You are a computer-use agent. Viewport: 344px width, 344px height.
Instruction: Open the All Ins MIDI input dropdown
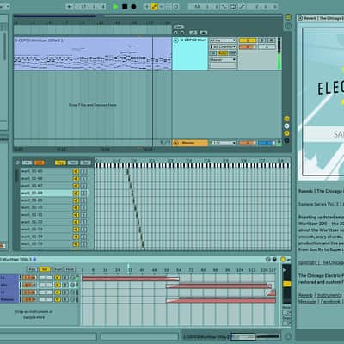223,40
